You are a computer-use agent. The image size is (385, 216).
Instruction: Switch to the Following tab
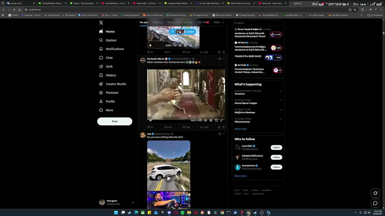tap(158, 22)
